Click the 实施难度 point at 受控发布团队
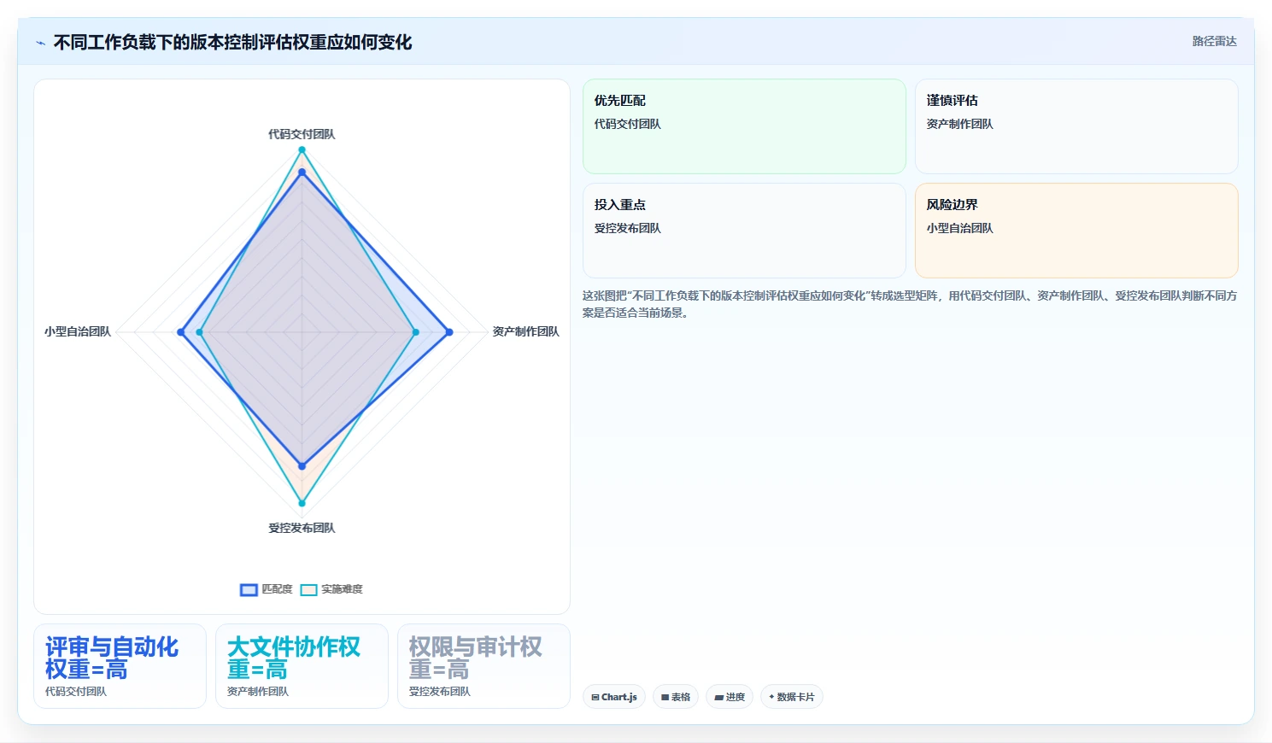 coord(302,503)
